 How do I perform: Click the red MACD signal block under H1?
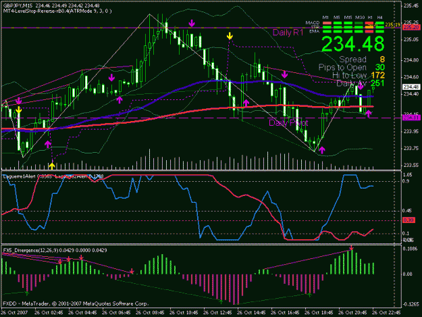(369, 23)
